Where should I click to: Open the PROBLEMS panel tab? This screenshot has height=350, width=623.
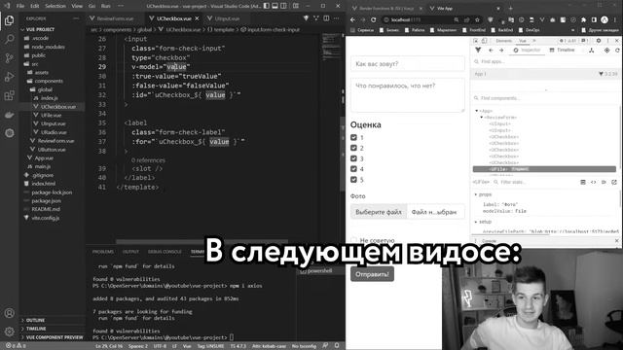pyautogui.click(x=103, y=252)
